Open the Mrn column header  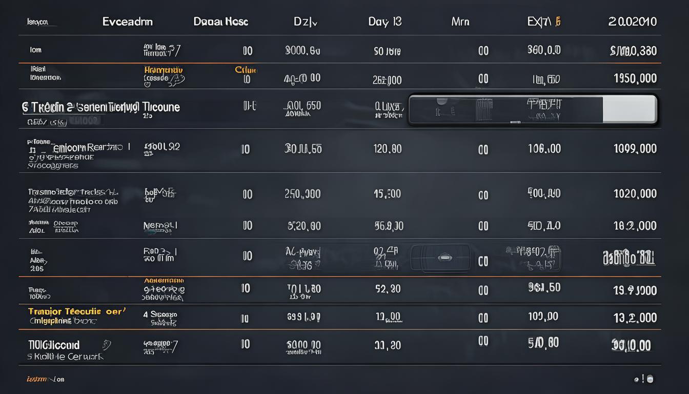(460, 22)
